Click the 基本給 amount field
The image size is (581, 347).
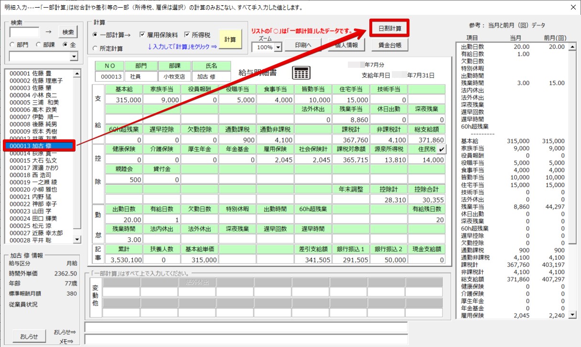[123, 100]
